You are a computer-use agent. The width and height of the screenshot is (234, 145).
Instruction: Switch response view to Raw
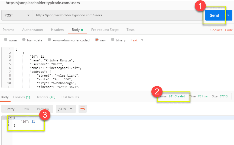[26, 109]
